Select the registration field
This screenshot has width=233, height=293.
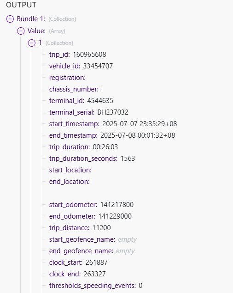tap(67, 78)
